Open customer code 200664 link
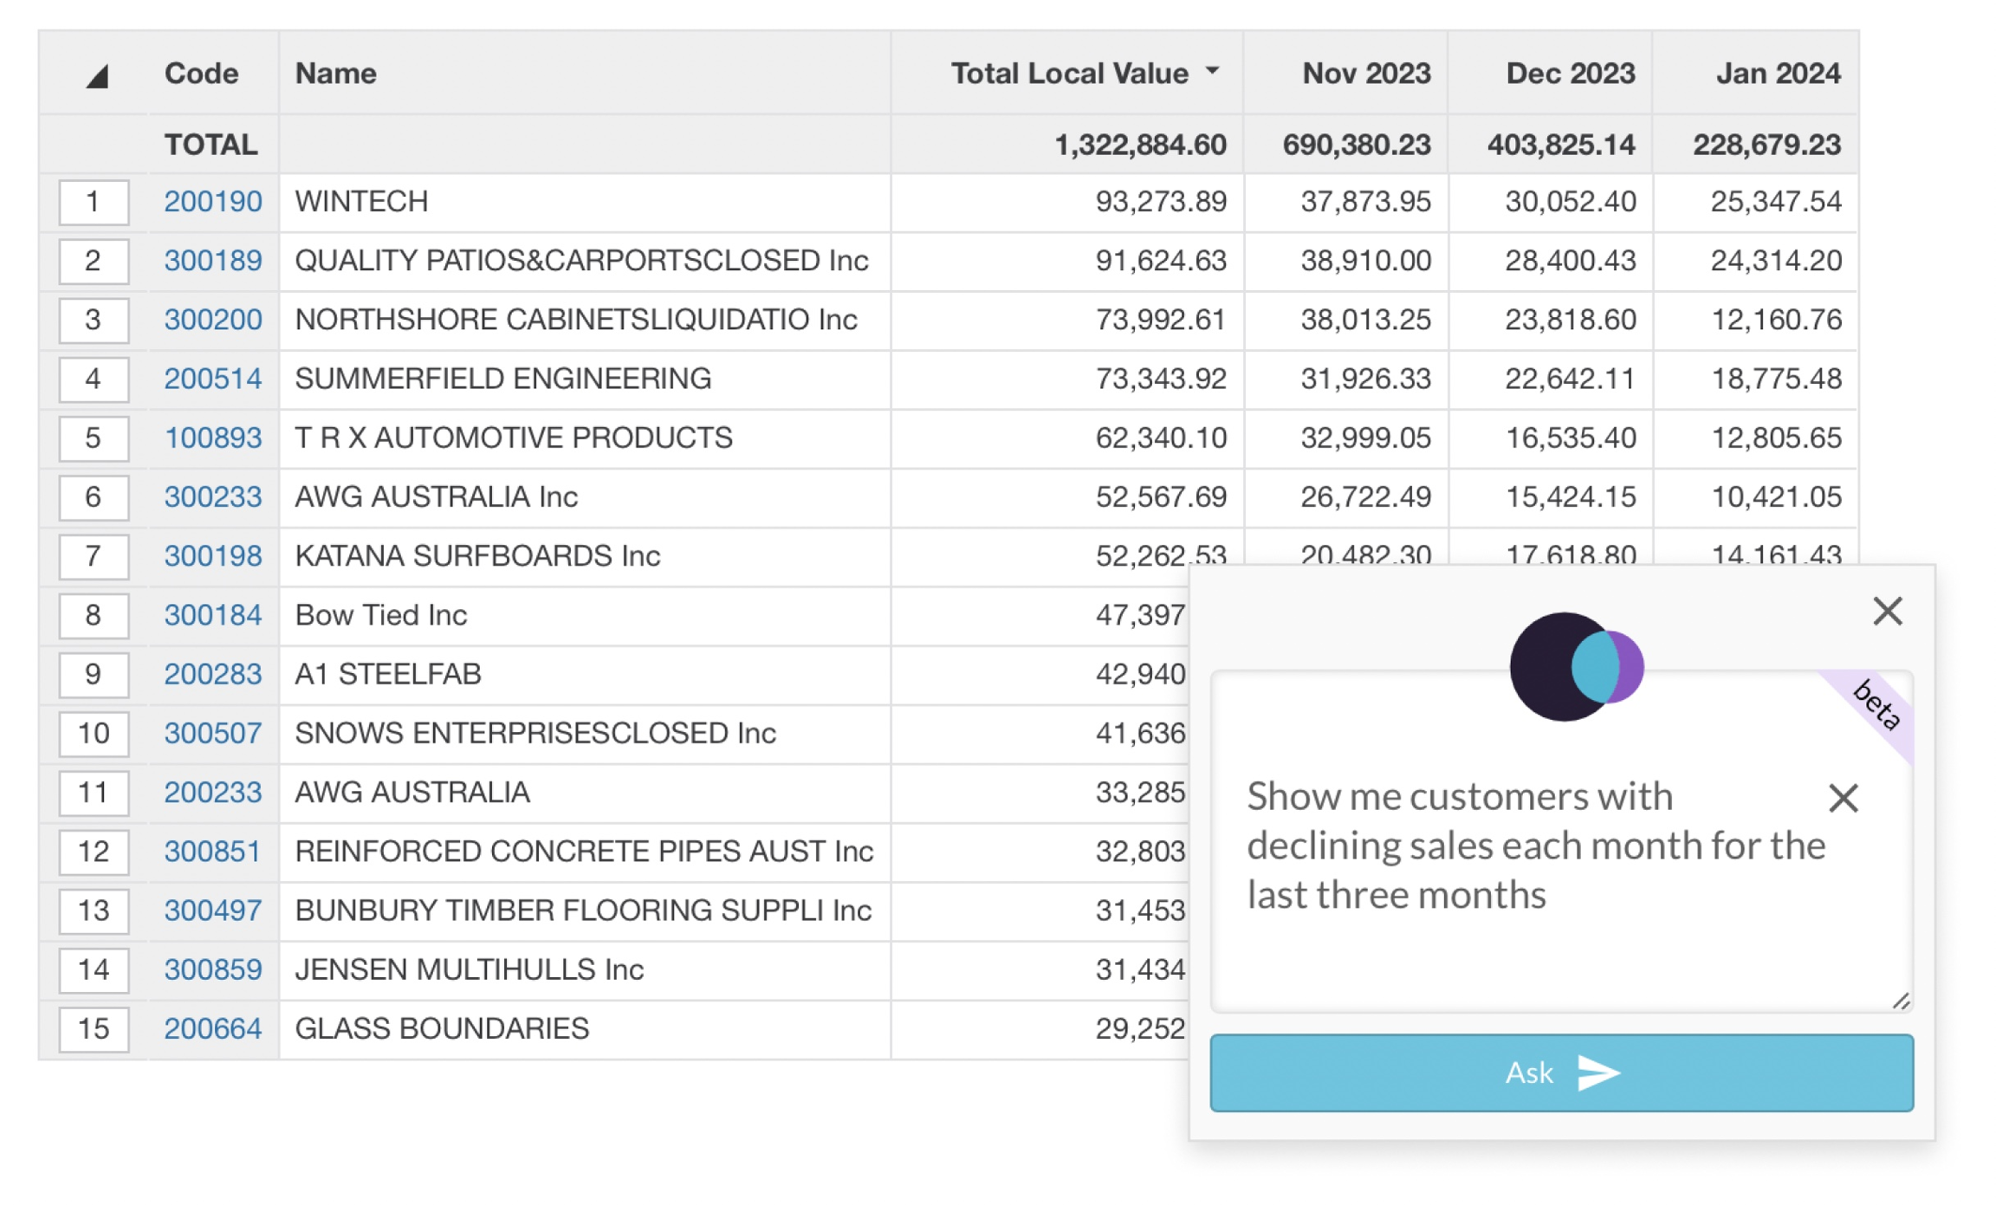 pos(212,1028)
